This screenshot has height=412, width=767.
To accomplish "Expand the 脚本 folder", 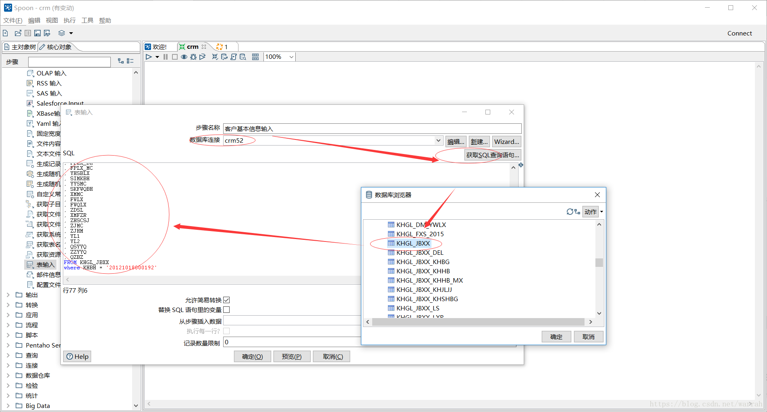I will pyautogui.click(x=8, y=335).
